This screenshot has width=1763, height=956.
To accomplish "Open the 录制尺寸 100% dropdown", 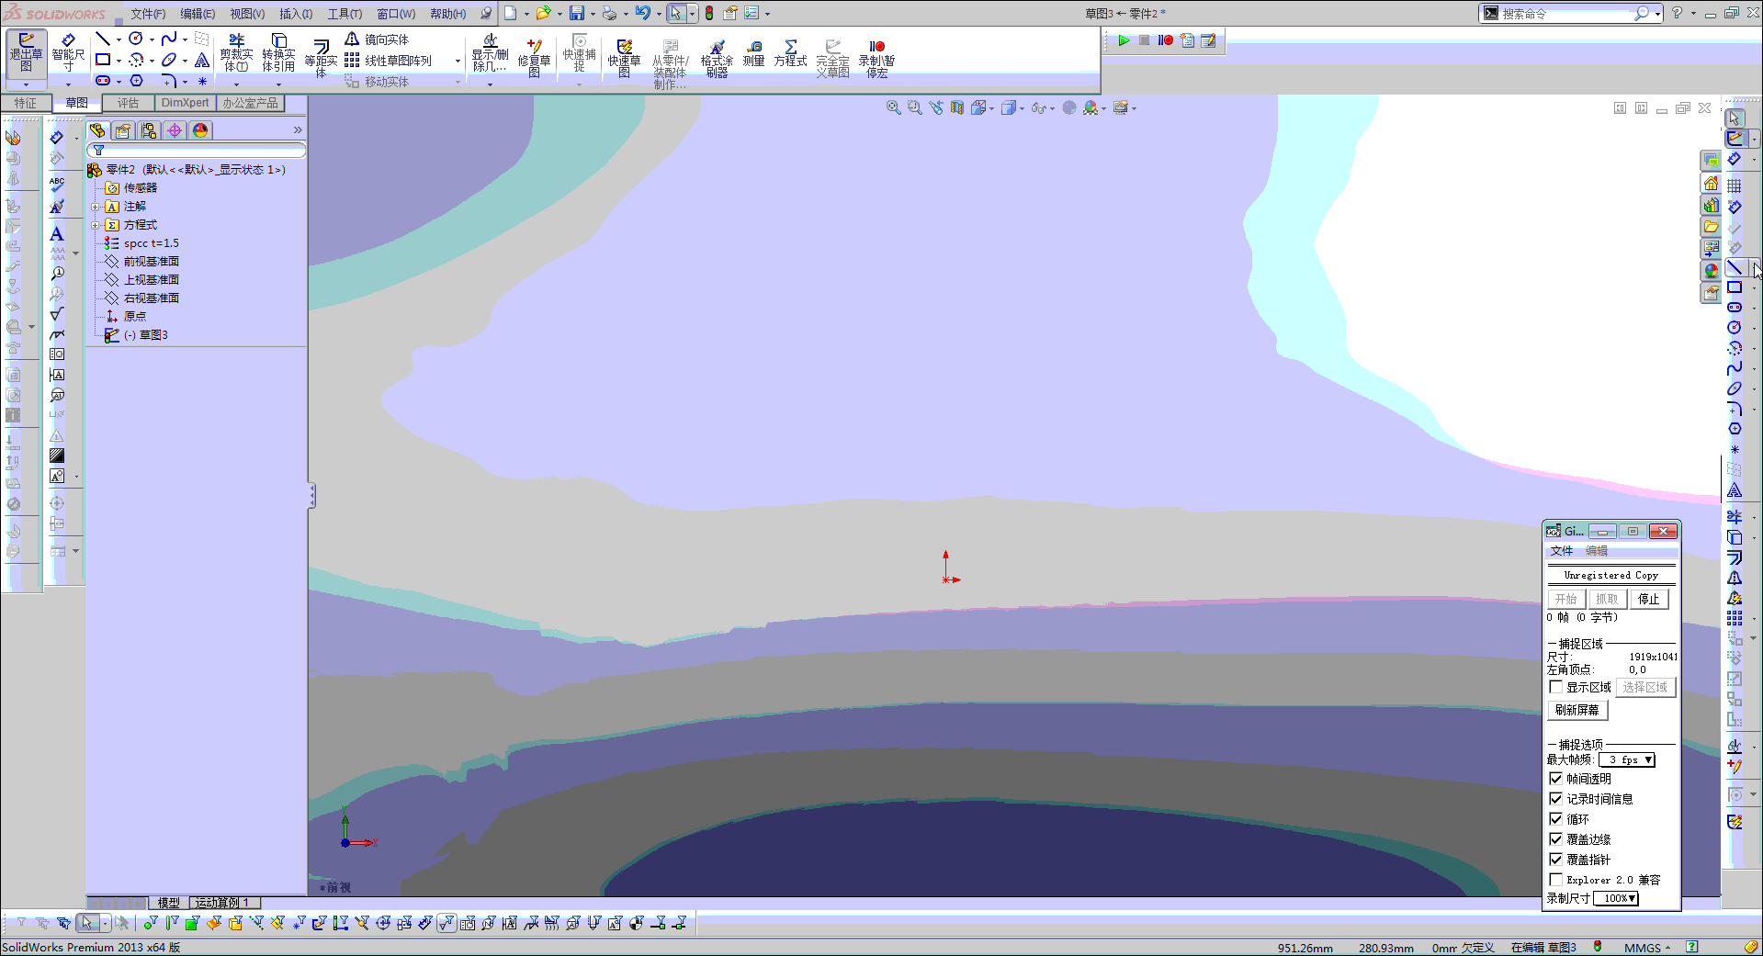I will click(1616, 898).
